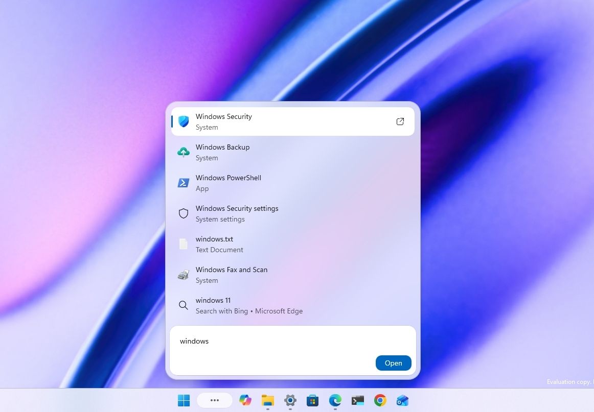The image size is (594, 412).
Task: Click the Windows Fax and Scan icon
Action: pos(184,275)
